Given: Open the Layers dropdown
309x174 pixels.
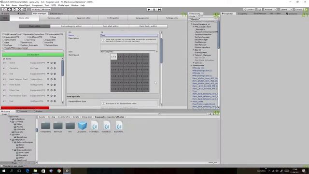Looking at the screenshot, I should pyautogui.click(x=286, y=9).
